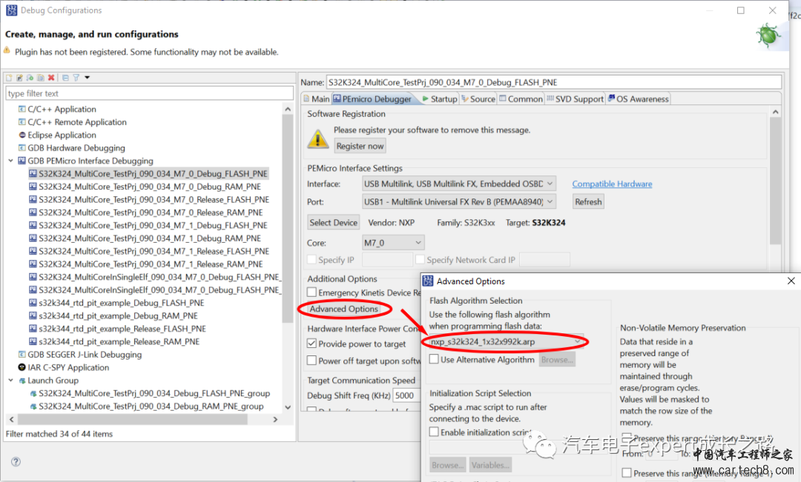
Task: Uncheck Provide power to target
Action: tap(311, 344)
